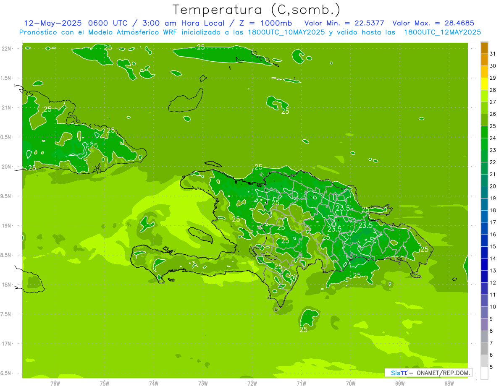The width and height of the screenshot is (504, 389).
Task: Click the '76W' longitude label
Action: (55, 384)
